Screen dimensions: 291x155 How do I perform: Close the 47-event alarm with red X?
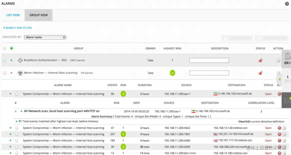click(x=279, y=128)
